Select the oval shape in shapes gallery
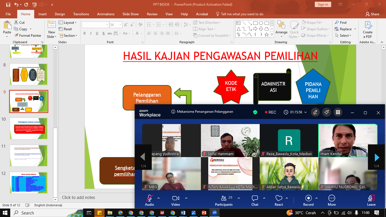Image resolution: width=386 pixels, height=217 pixels. [x=261, y=23]
